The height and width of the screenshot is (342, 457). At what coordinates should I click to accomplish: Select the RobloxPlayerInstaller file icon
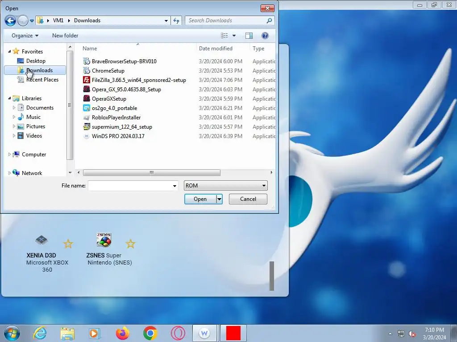coord(87,118)
